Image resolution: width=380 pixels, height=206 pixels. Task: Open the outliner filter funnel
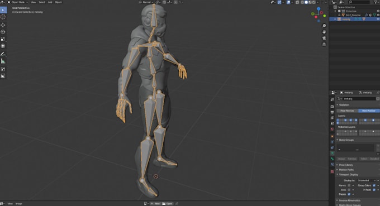click(x=376, y=2)
